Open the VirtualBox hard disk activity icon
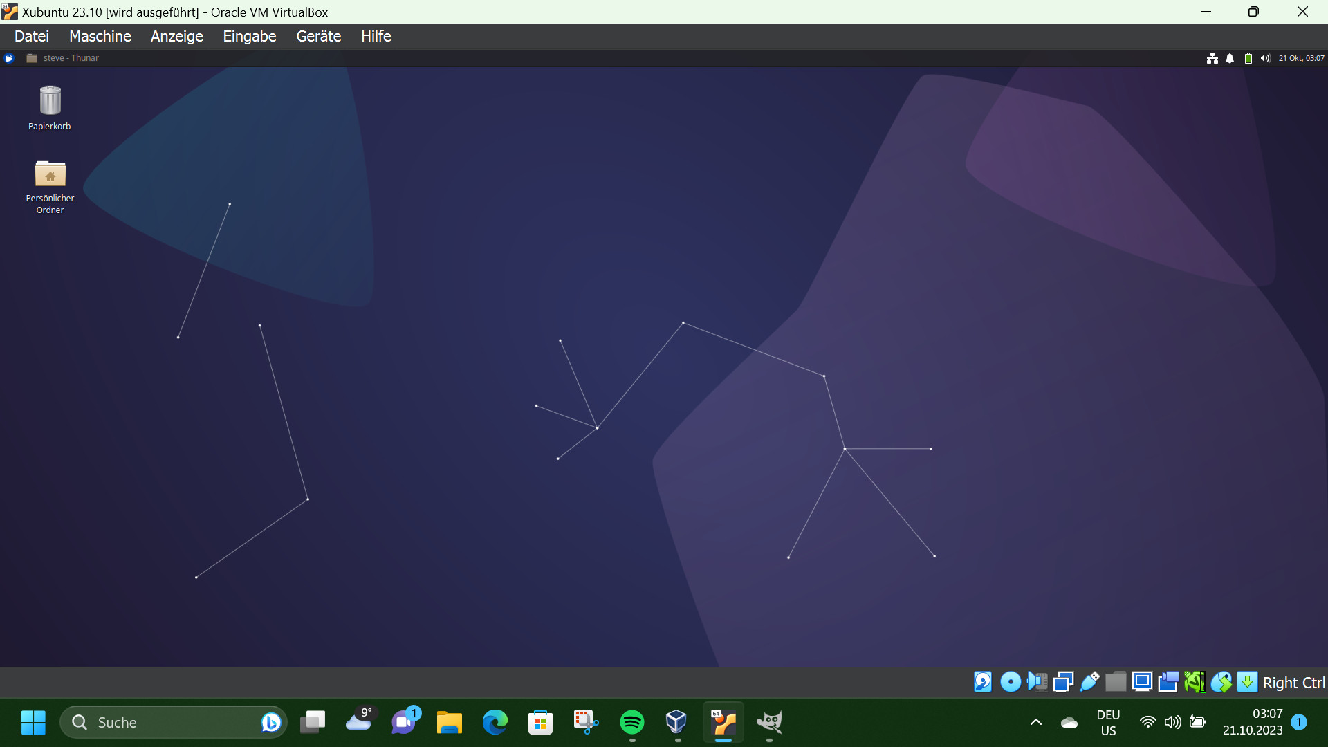 click(x=982, y=682)
